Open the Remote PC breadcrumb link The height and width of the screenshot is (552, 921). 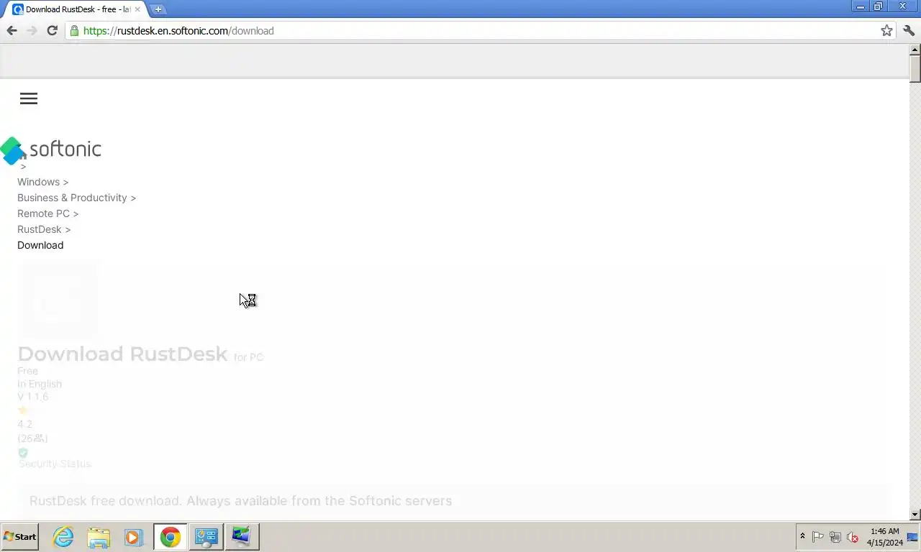(43, 213)
